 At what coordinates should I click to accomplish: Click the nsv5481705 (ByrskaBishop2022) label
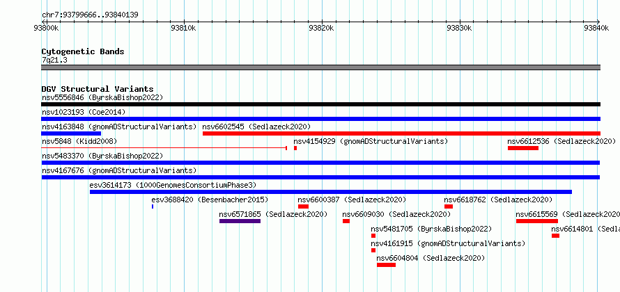(x=431, y=229)
